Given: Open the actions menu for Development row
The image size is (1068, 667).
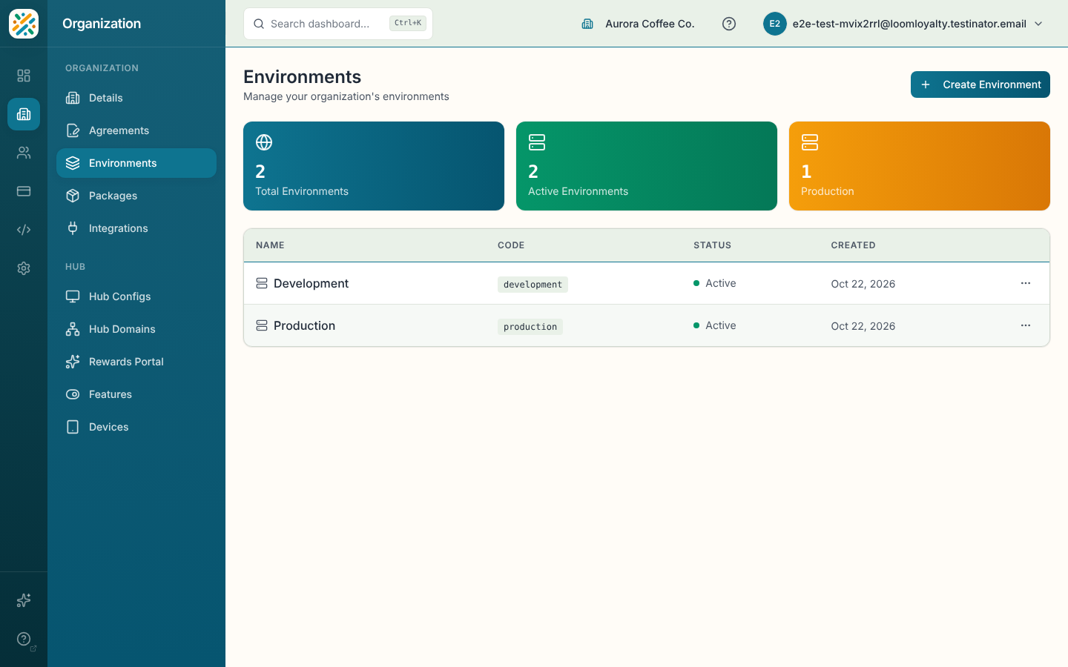Looking at the screenshot, I should 1026,283.
